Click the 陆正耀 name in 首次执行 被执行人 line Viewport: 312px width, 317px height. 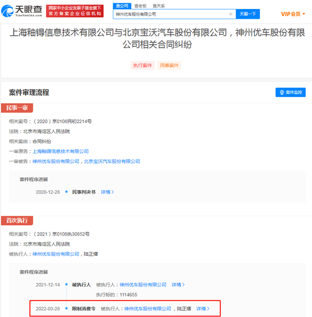(91, 254)
